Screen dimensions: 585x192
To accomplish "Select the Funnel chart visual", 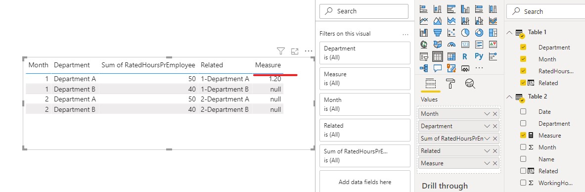I will click(x=438, y=33).
